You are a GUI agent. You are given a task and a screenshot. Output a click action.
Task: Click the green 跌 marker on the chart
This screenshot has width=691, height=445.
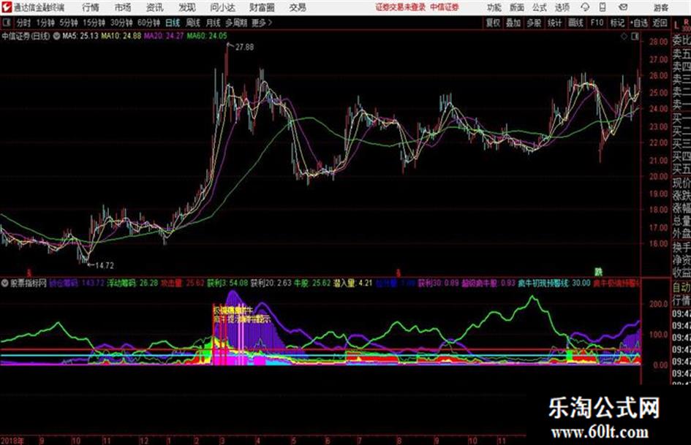[x=598, y=272]
